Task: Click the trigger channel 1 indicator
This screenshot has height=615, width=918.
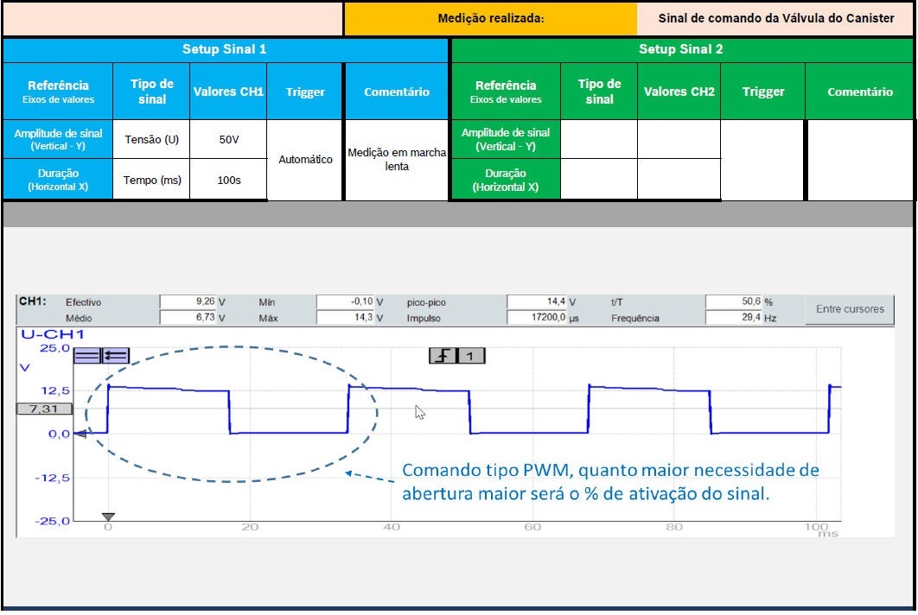Action: coord(470,355)
